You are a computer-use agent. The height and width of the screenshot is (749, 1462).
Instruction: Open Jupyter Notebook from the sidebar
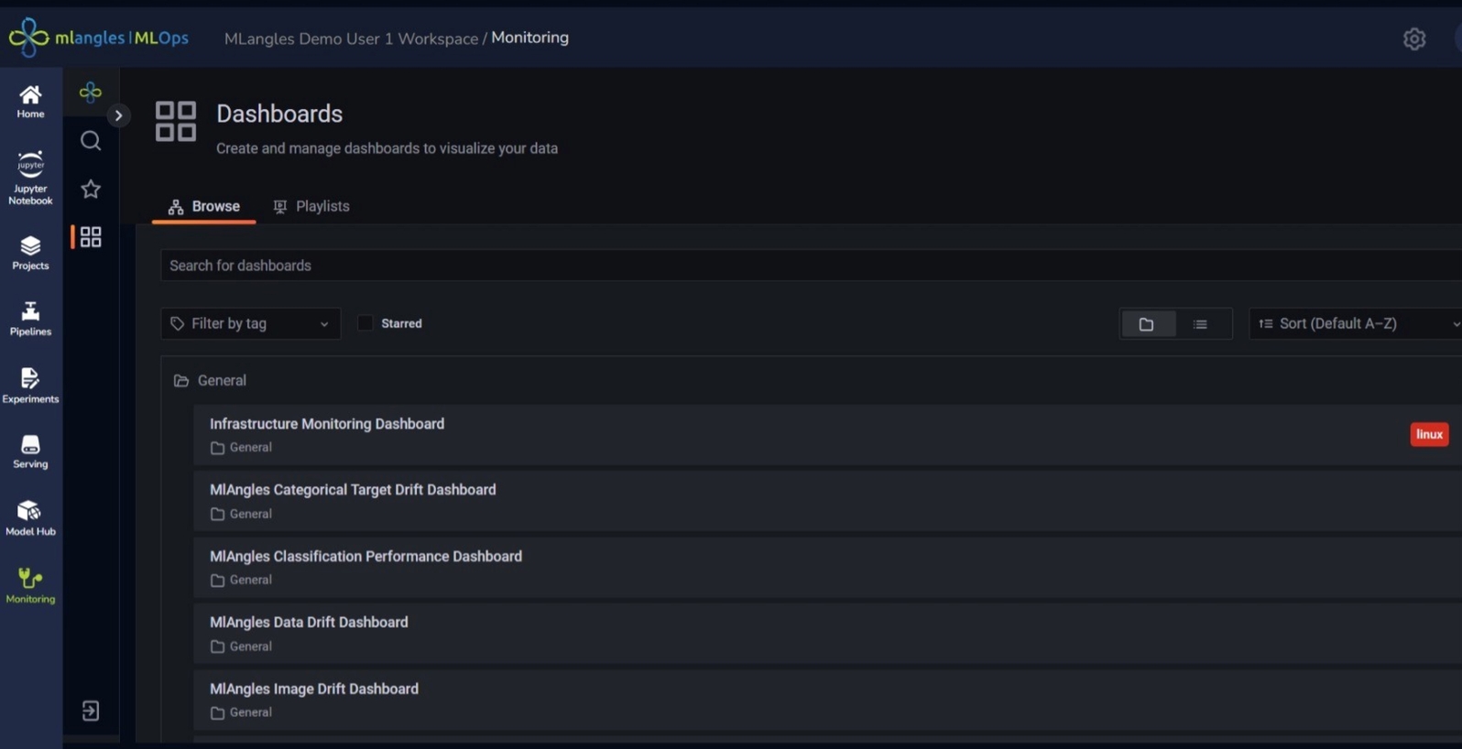click(30, 179)
